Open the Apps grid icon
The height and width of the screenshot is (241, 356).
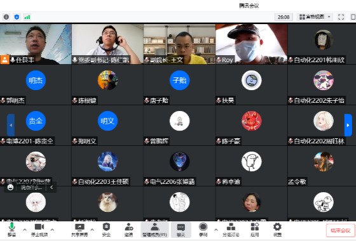(255, 230)
